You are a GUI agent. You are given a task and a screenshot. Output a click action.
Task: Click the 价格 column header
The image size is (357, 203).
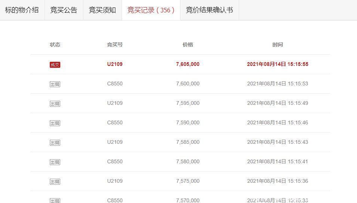188,45
